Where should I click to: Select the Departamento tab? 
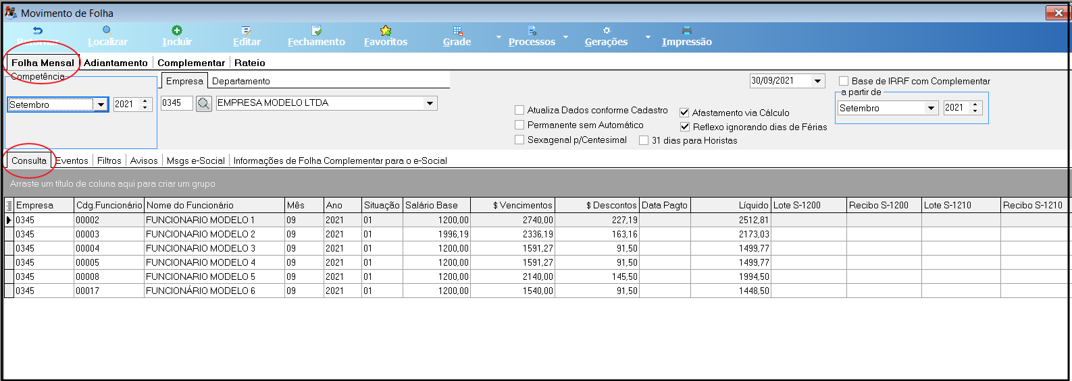241,81
